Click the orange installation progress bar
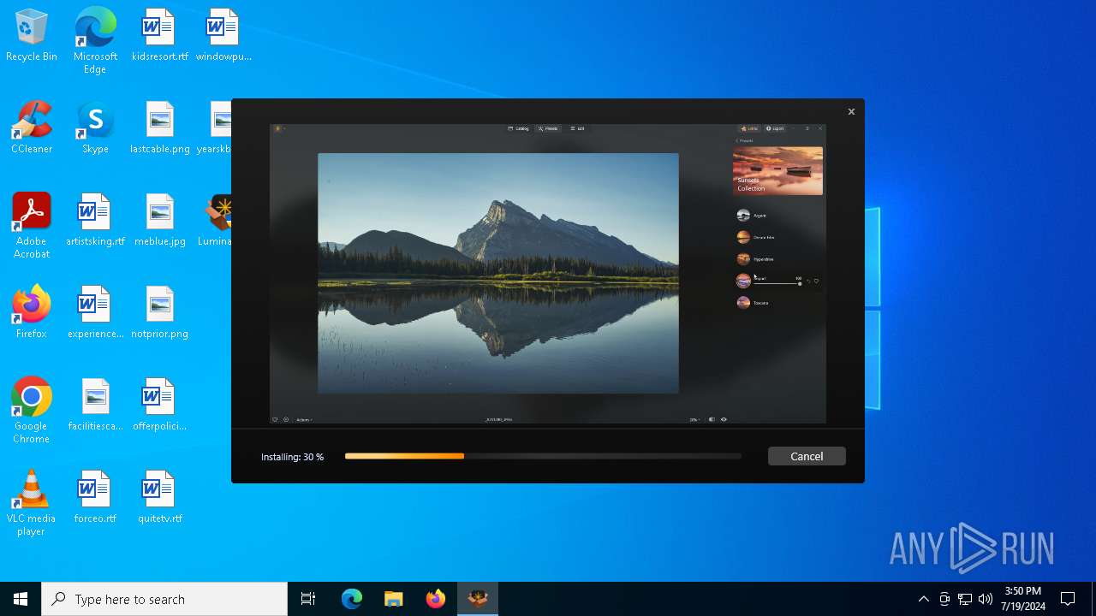 click(x=543, y=456)
